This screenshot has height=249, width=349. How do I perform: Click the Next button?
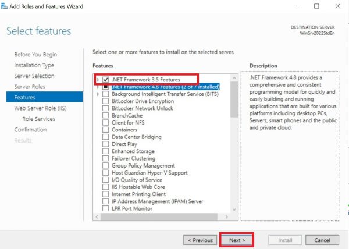237,240
